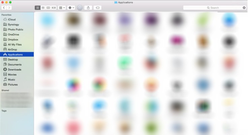Click the All My Files icon
248x135 pixels.
[x=5, y=44]
